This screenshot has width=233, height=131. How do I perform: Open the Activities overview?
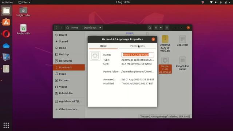click(7, 2)
